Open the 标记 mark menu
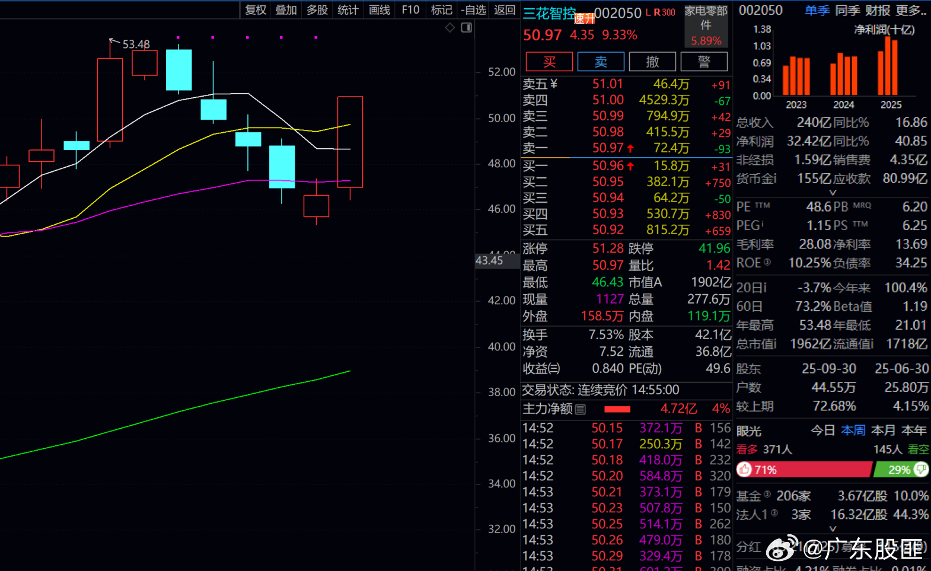Screen dimensions: 931x571 click(441, 10)
